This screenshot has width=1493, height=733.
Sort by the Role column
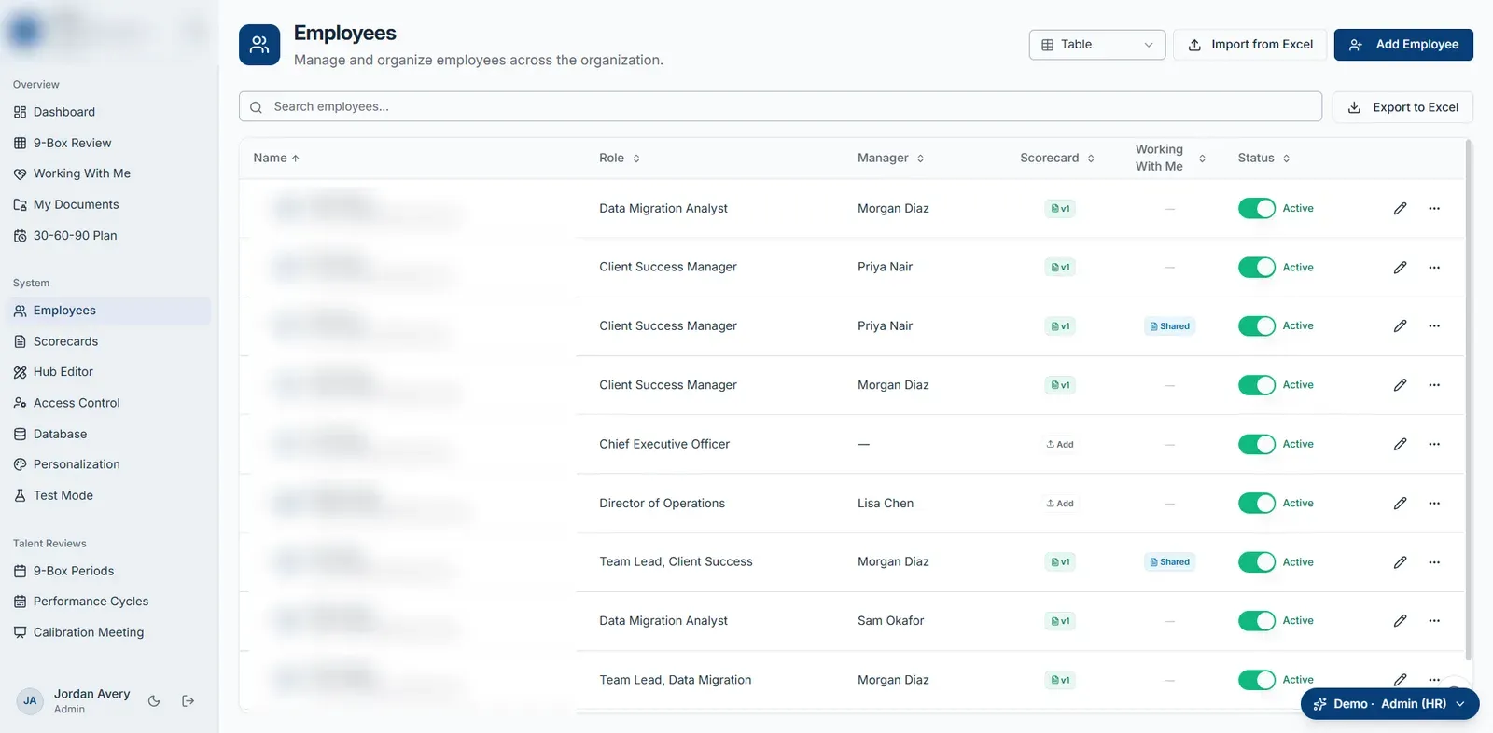click(620, 159)
